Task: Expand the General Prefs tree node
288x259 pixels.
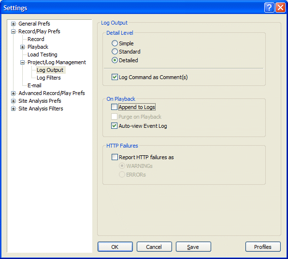Action: pyautogui.click(x=13, y=24)
